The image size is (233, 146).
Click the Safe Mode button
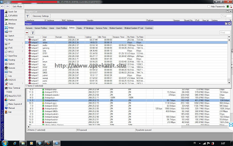click(17, 7)
